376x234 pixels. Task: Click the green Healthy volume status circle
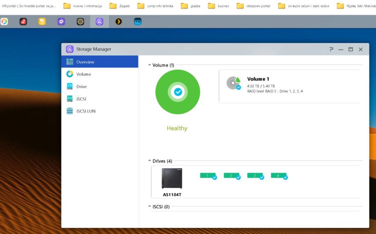pos(178,92)
